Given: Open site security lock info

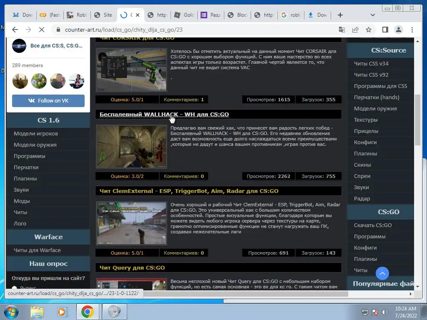Looking at the screenshot, I should [58, 30].
